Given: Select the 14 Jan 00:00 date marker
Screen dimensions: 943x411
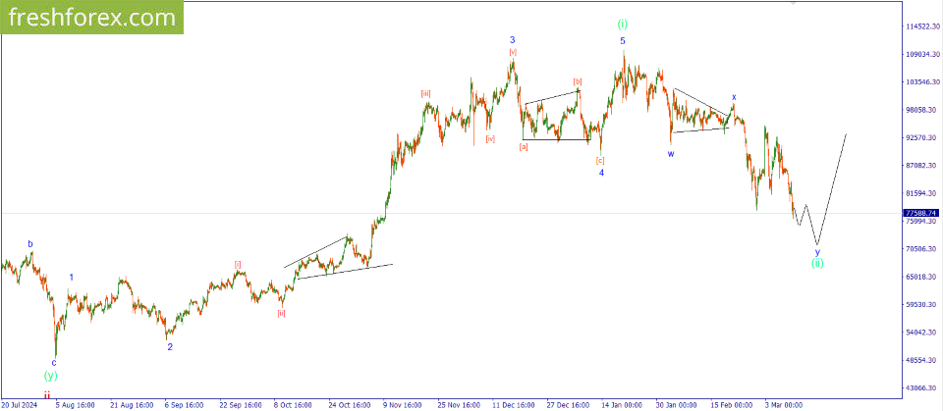Looking at the screenshot, I should pos(623,403).
